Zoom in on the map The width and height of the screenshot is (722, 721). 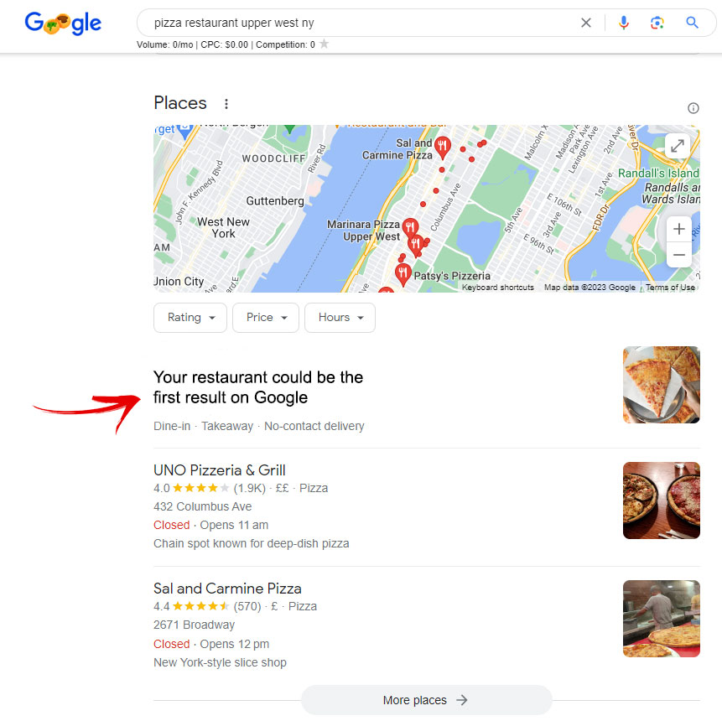coord(678,229)
